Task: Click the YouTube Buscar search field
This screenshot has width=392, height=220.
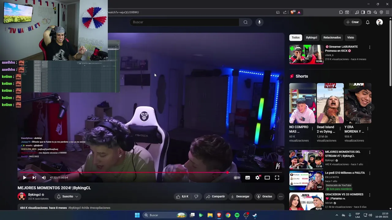Action: (185, 22)
